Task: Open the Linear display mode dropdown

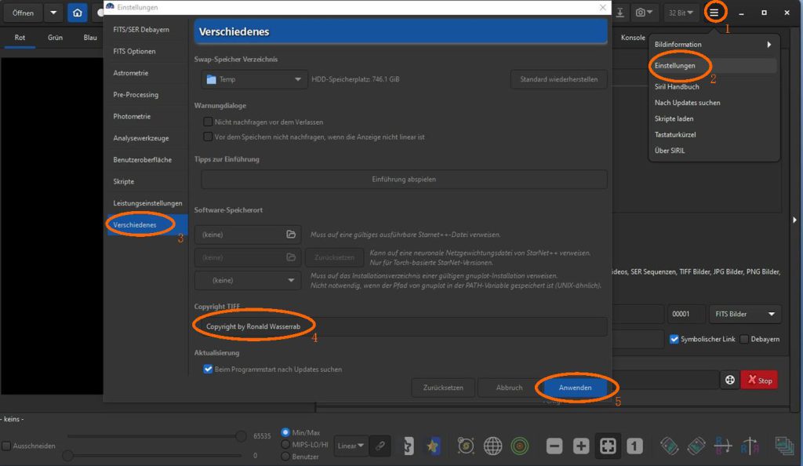Action: [350, 446]
